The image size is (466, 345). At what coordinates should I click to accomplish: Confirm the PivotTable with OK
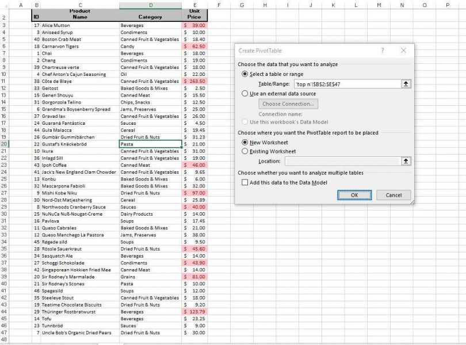pos(354,195)
